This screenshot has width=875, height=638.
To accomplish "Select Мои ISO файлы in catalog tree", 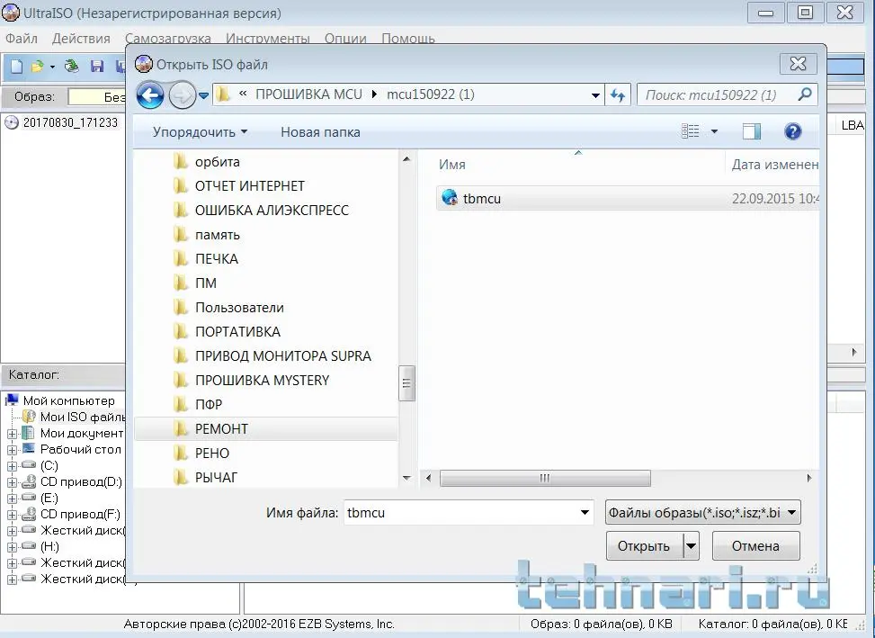I will [x=83, y=417].
